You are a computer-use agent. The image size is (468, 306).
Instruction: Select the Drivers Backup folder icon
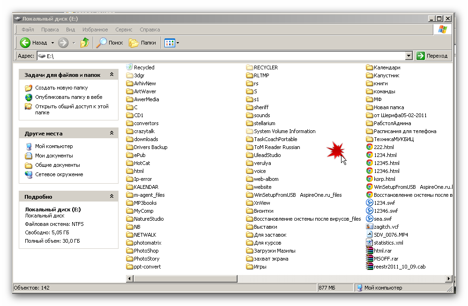[129, 147]
